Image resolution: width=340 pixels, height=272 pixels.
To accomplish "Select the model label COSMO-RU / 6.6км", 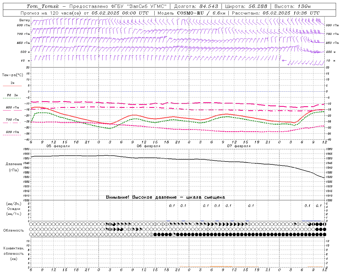I will click(x=201, y=13).
